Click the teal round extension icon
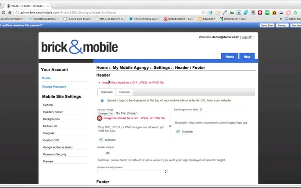 [211, 13]
